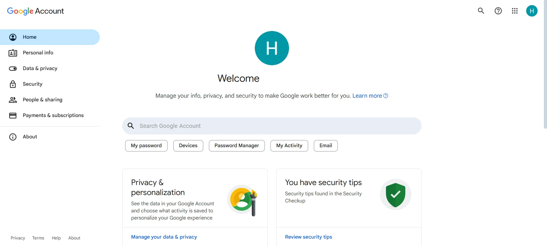This screenshot has height=246, width=547.
Task: Click the Security padlock icon
Action: [13, 84]
